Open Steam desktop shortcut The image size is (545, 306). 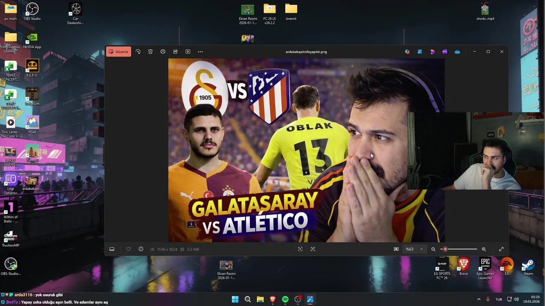pos(528,267)
